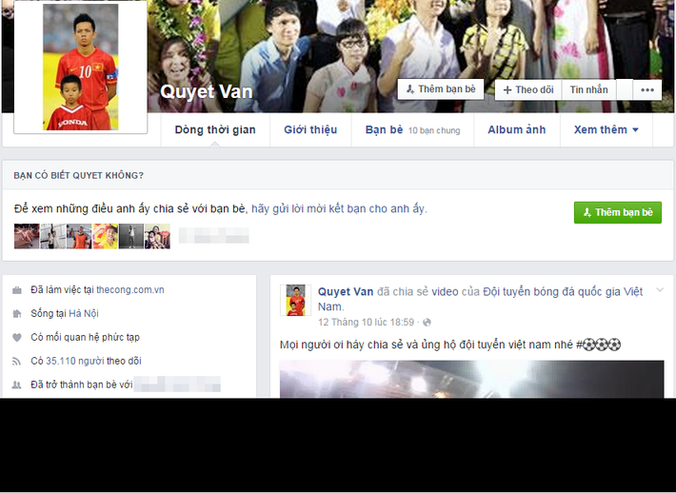
Task: Click the Có mối quan hệ phức tạp text
Action: tap(86, 338)
